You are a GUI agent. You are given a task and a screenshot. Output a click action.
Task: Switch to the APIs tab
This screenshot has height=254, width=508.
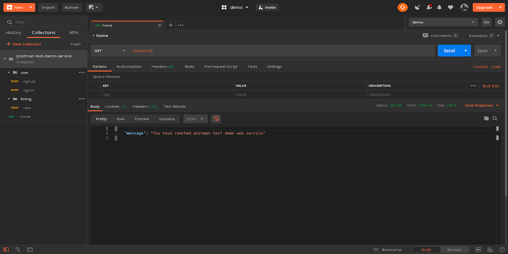pos(74,33)
